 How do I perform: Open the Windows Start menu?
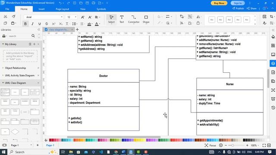coord(3,152)
